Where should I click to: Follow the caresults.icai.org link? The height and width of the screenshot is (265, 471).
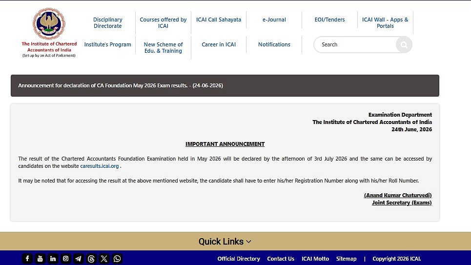point(100,166)
